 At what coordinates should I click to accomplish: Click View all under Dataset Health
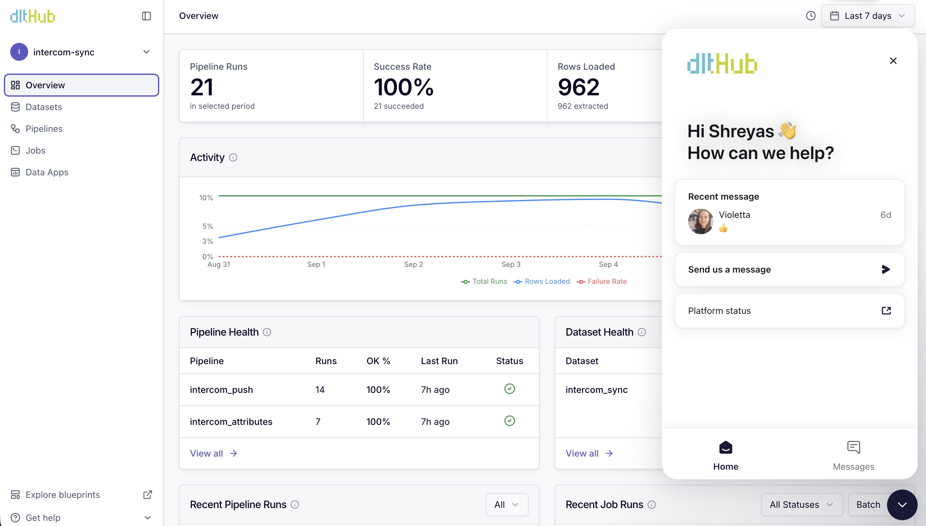click(x=589, y=453)
